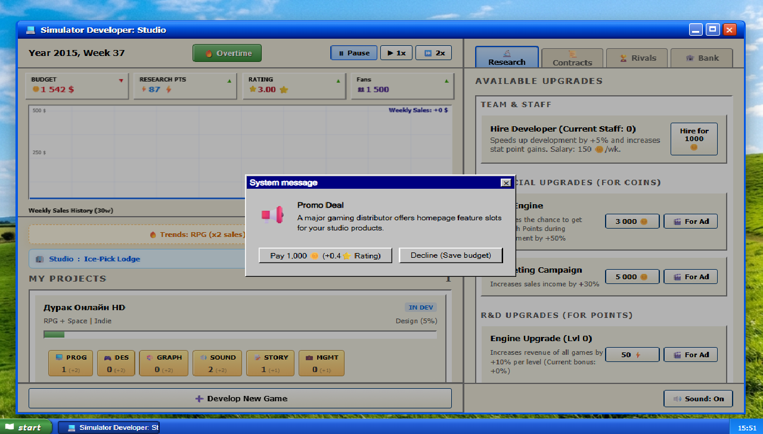Open the Contracts tab
Screen dimensions: 763x434
(x=572, y=58)
